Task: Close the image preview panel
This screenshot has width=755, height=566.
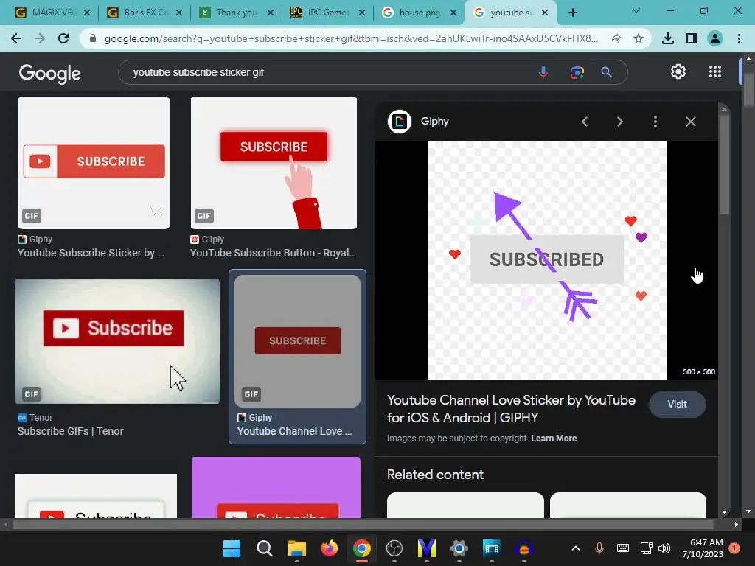Action: click(690, 122)
